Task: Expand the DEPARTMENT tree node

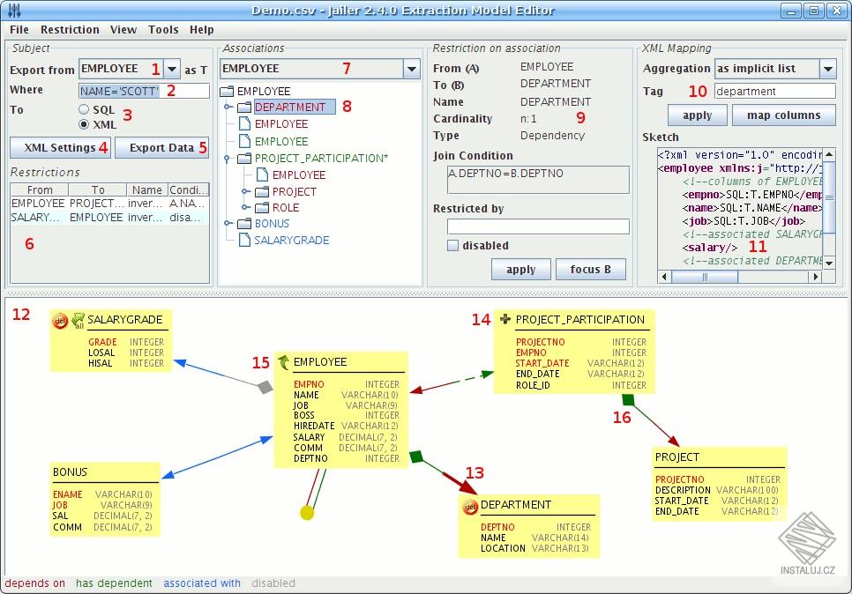Action: (x=228, y=107)
